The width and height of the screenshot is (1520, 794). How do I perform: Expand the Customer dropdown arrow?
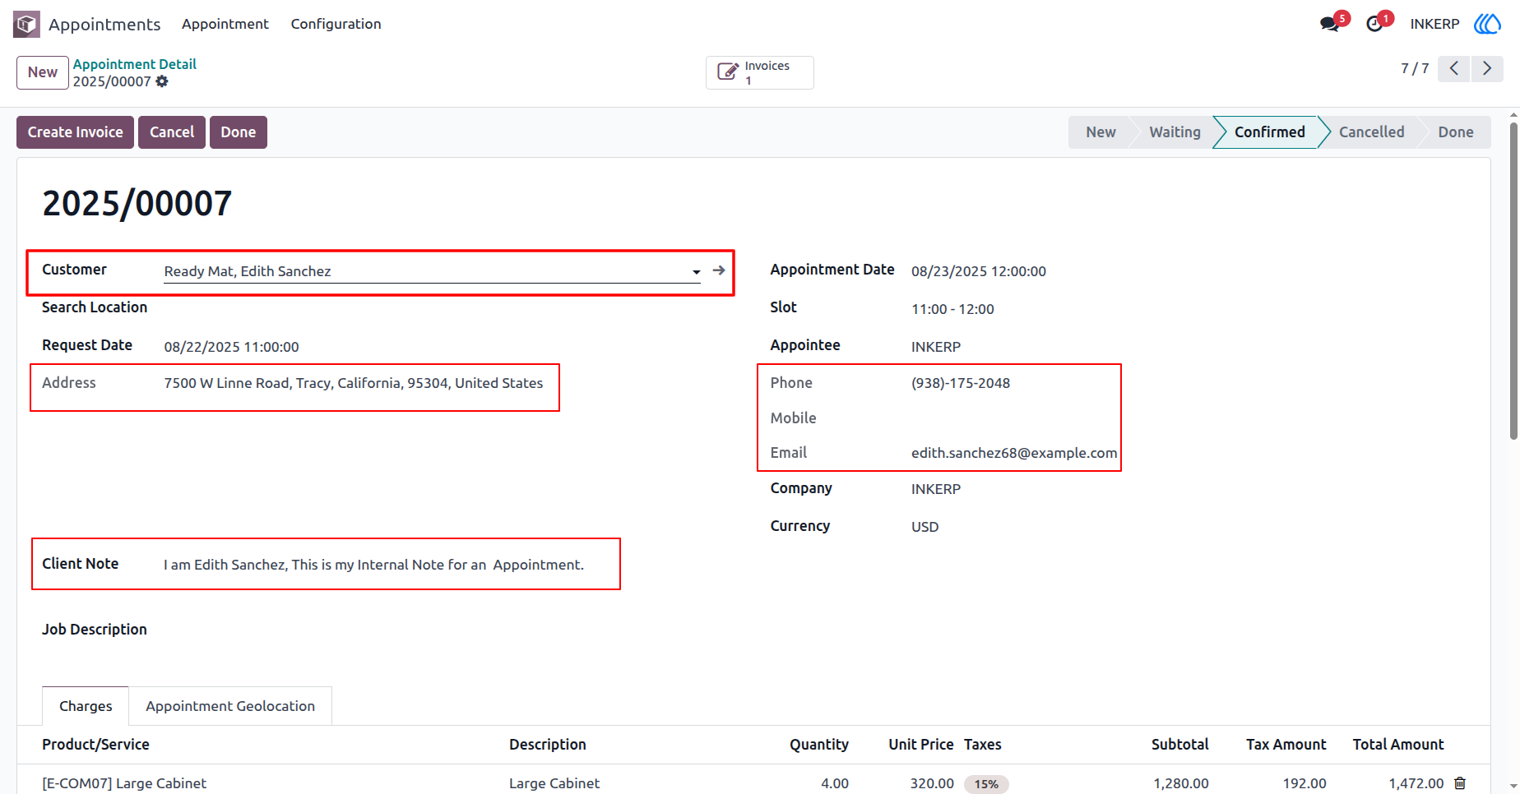(696, 271)
